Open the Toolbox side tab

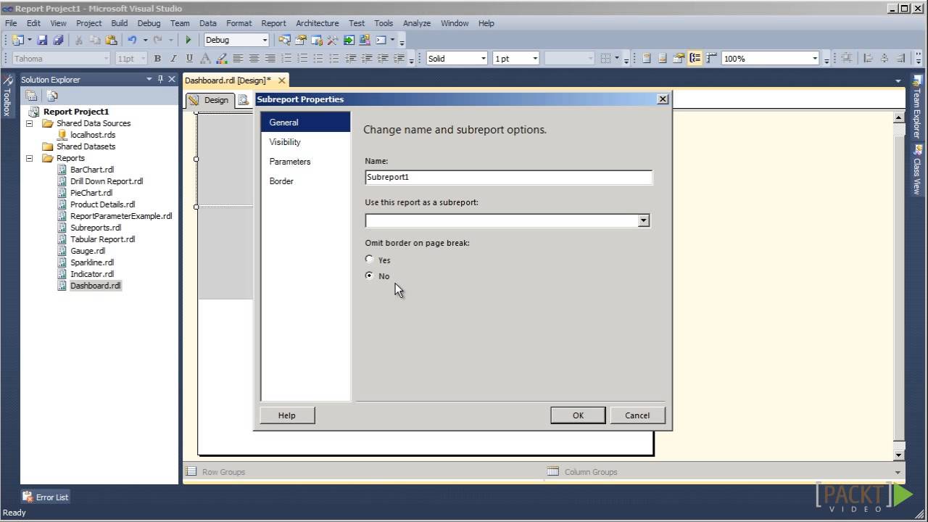7,96
